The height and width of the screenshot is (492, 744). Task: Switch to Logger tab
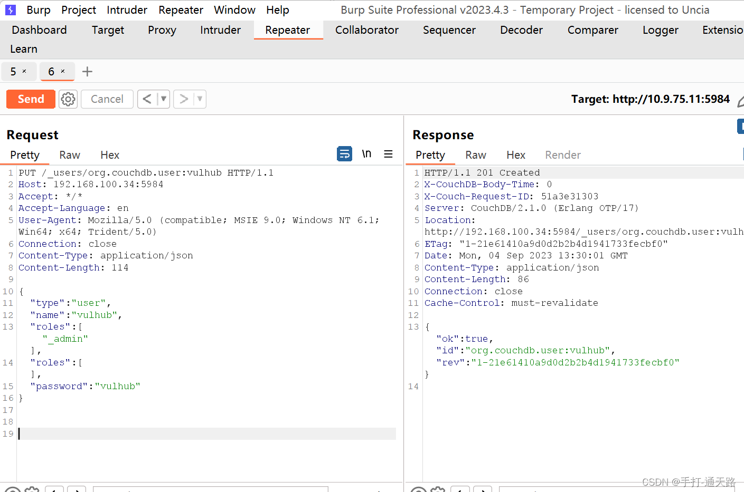(661, 30)
